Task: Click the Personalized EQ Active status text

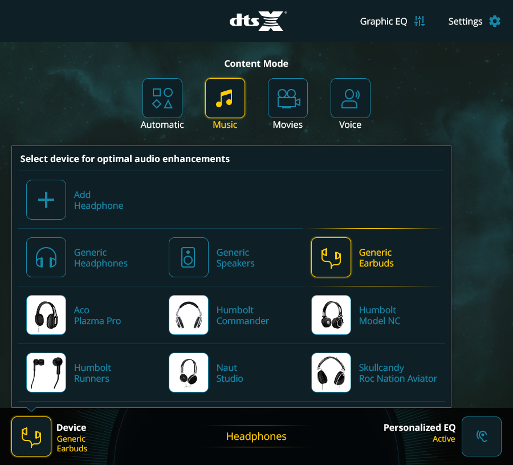Action: [x=443, y=439]
